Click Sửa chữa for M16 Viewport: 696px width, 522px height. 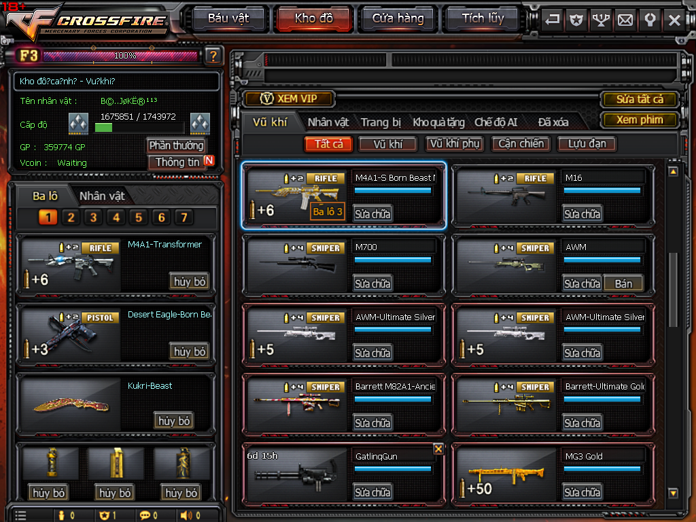pyautogui.click(x=582, y=214)
